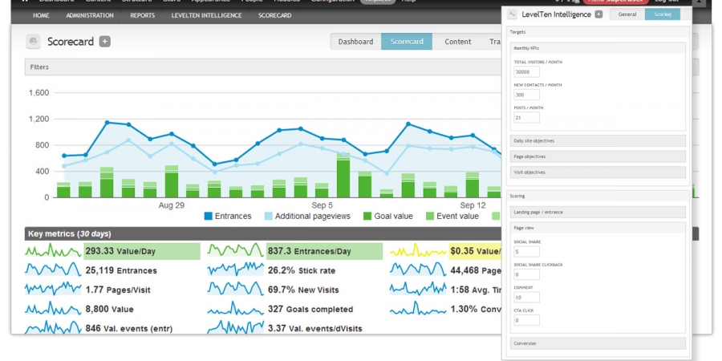Select the Scoring settings tab
Screen dimensions: 722x361
tap(663, 14)
